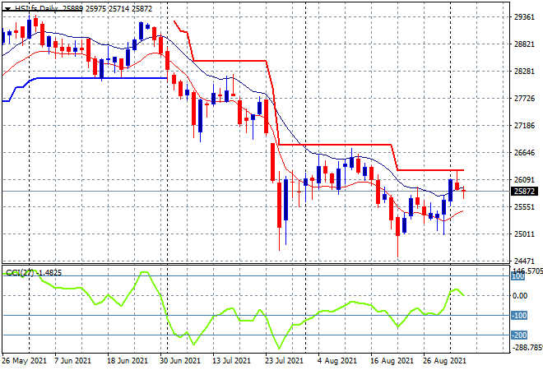The width and height of the screenshot is (543, 370).
Task: Click the 26091 price axis label
Action: click(x=524, y=179)
